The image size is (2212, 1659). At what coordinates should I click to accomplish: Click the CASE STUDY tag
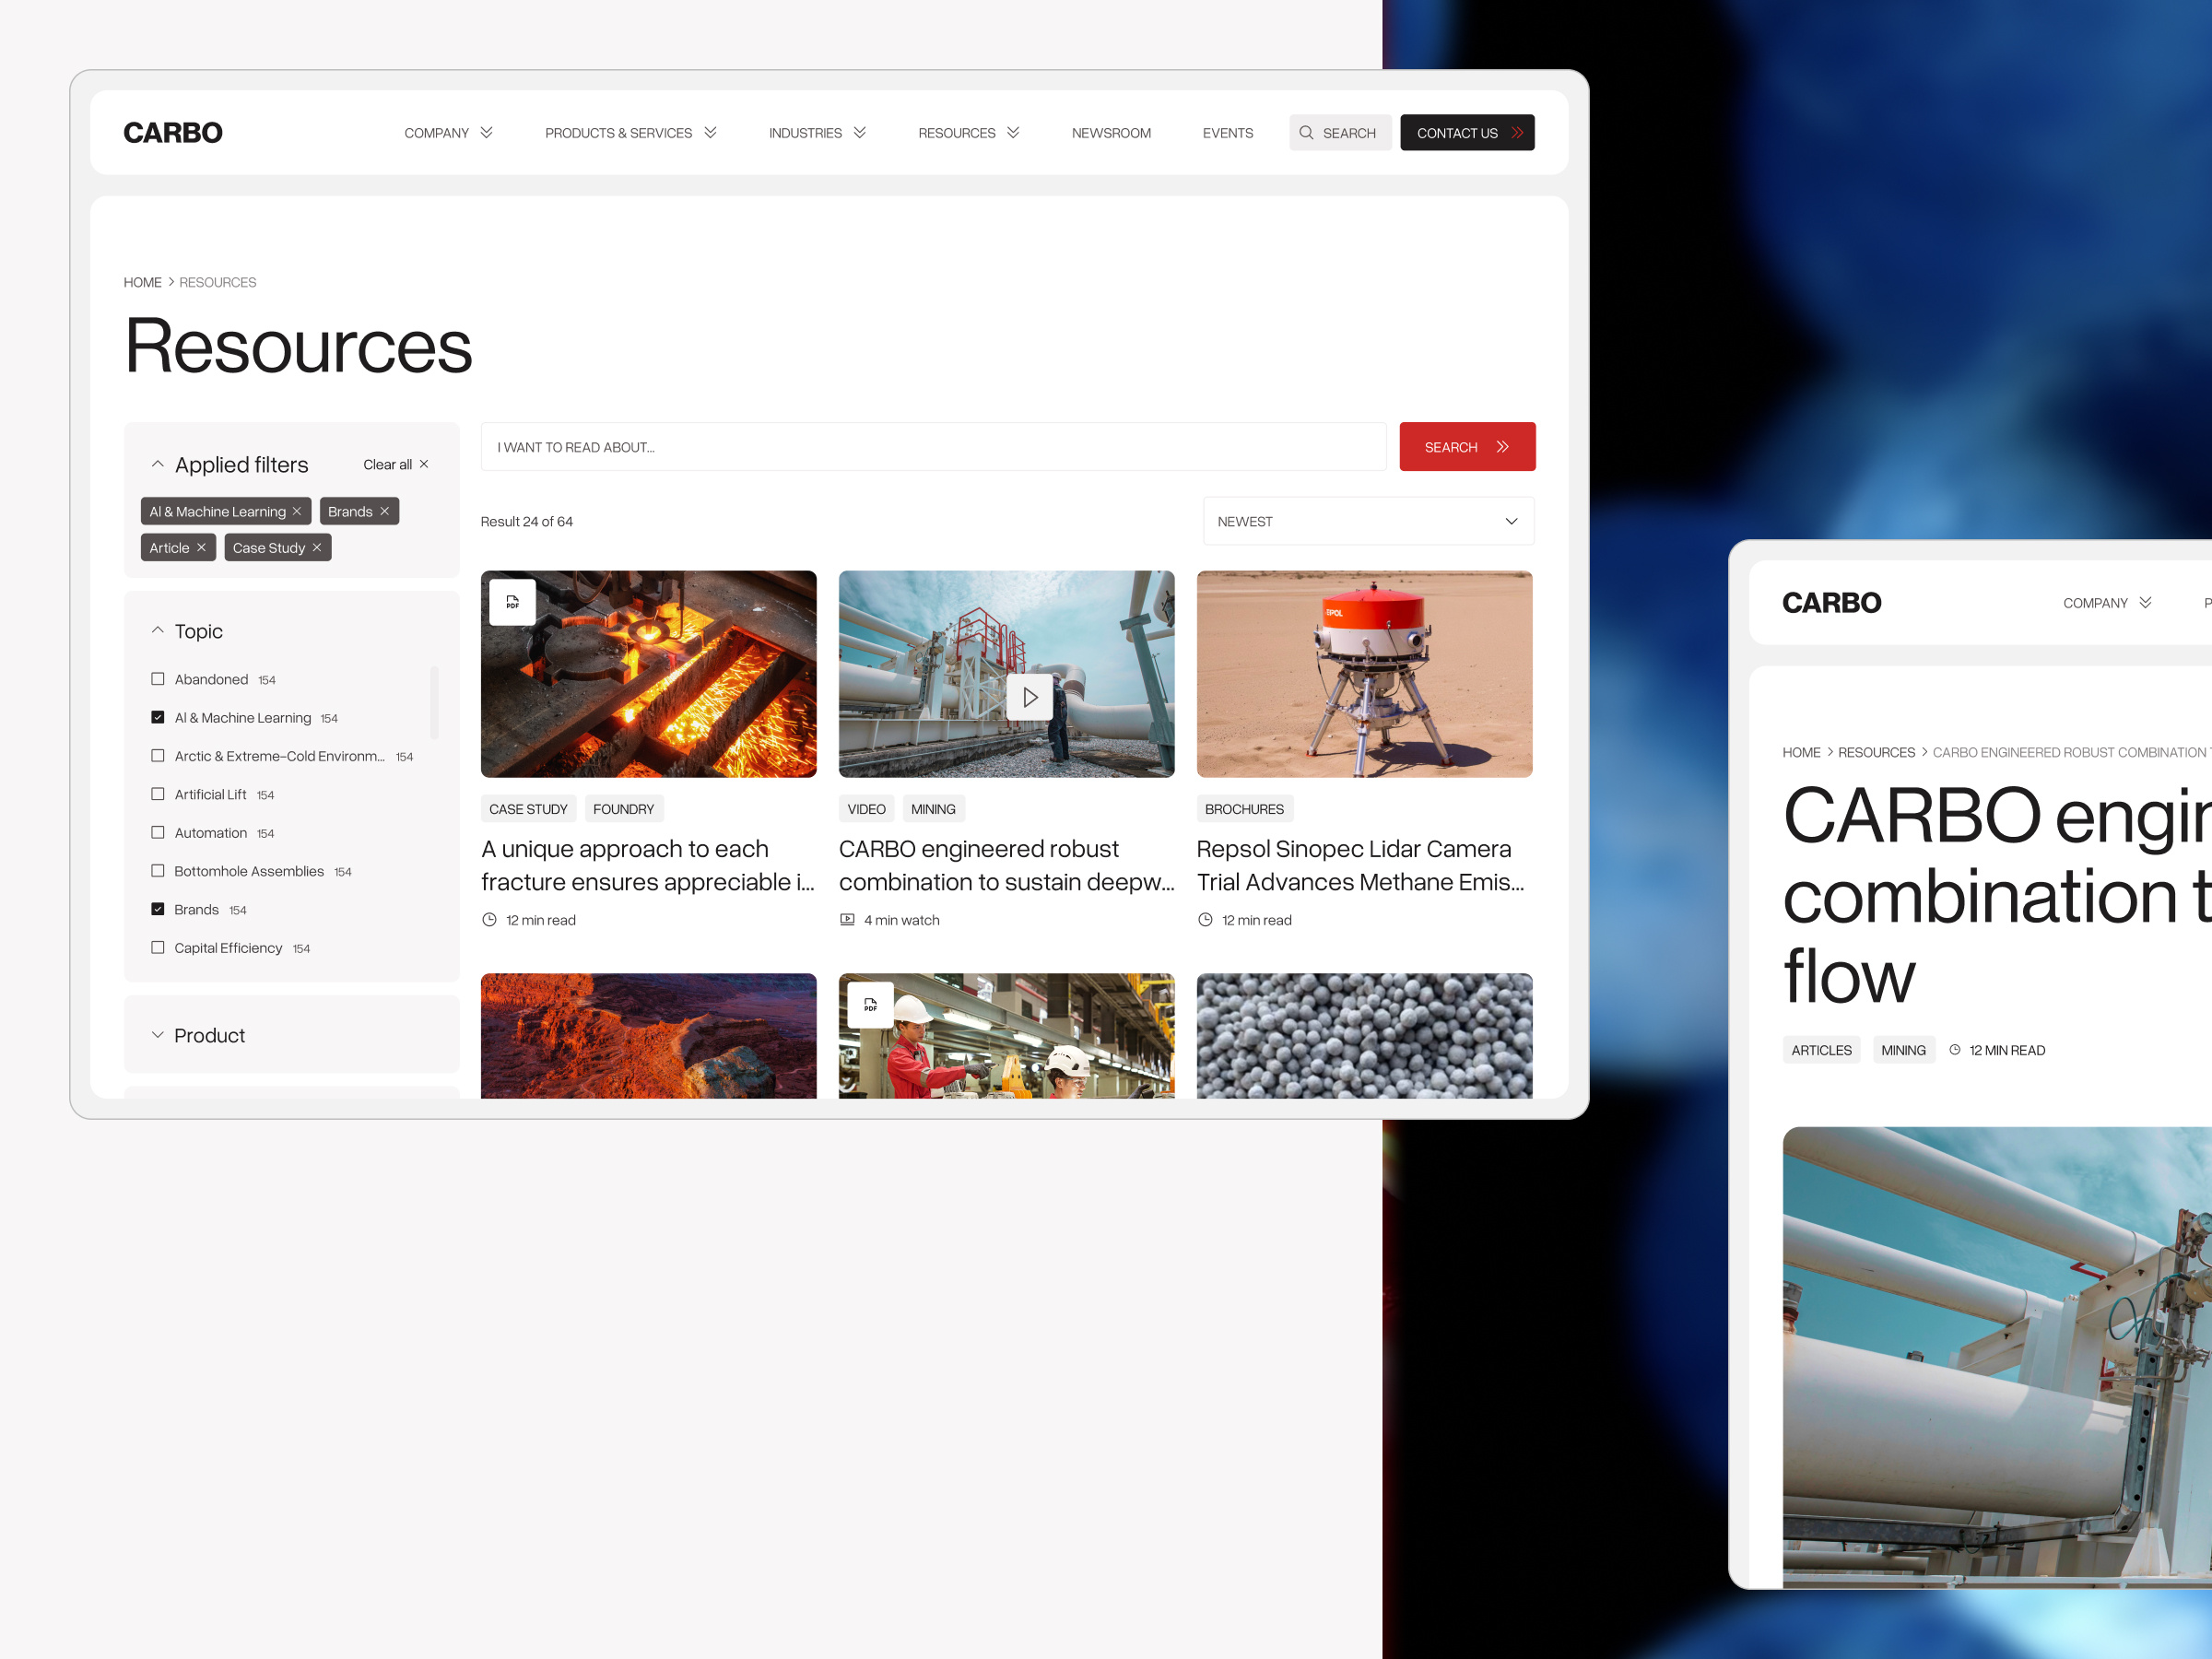click(528, 809)
